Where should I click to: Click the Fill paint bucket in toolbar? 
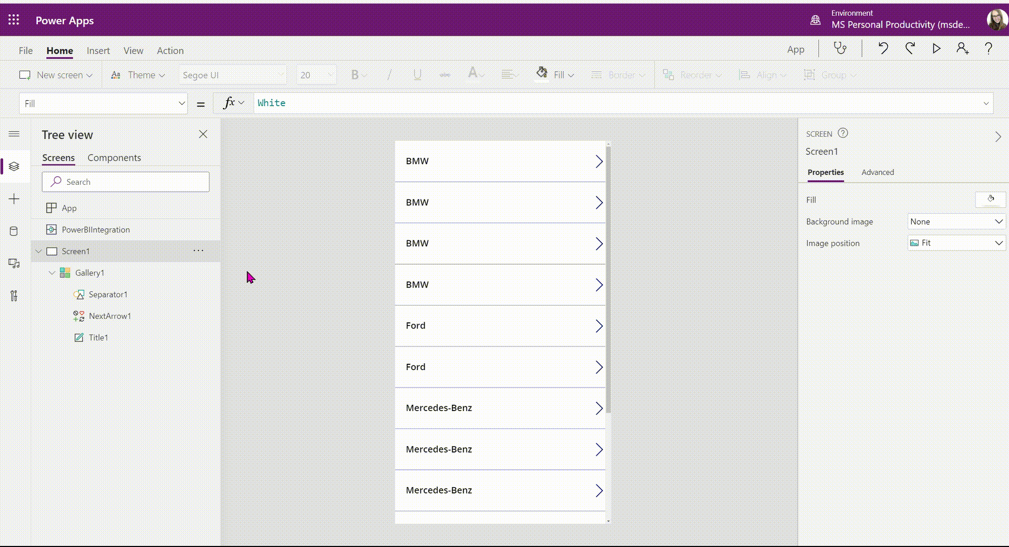542,73
